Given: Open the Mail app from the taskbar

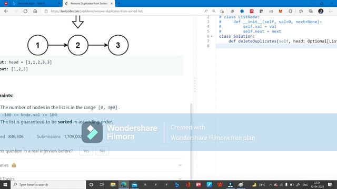Looking at the screenshot, I should (x=135, y=184).
